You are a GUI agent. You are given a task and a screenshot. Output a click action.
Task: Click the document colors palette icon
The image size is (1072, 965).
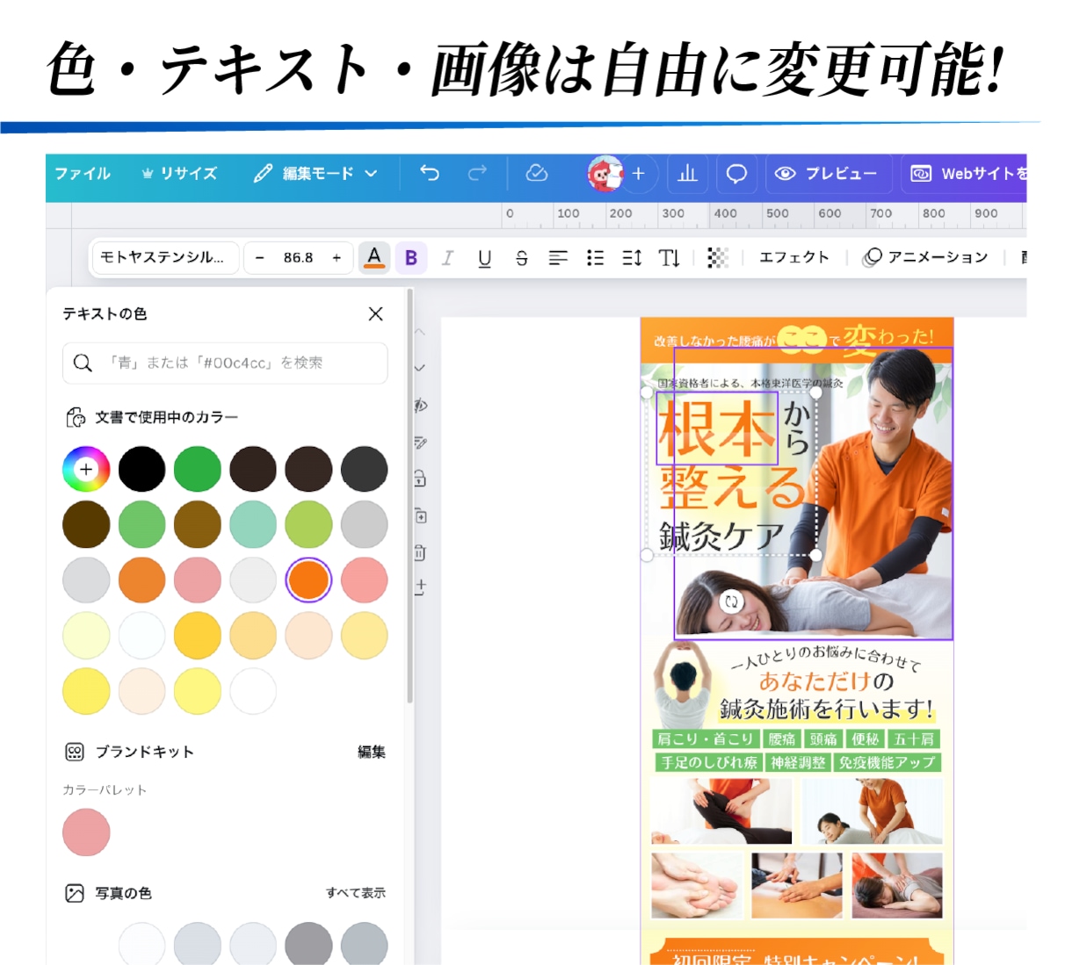point(75,417)
